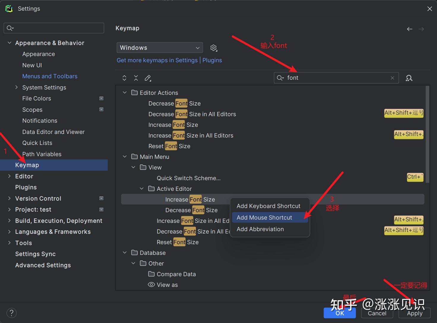437x323 pixels.
Task: Collapse the Active Editor group
Action: 142,189
